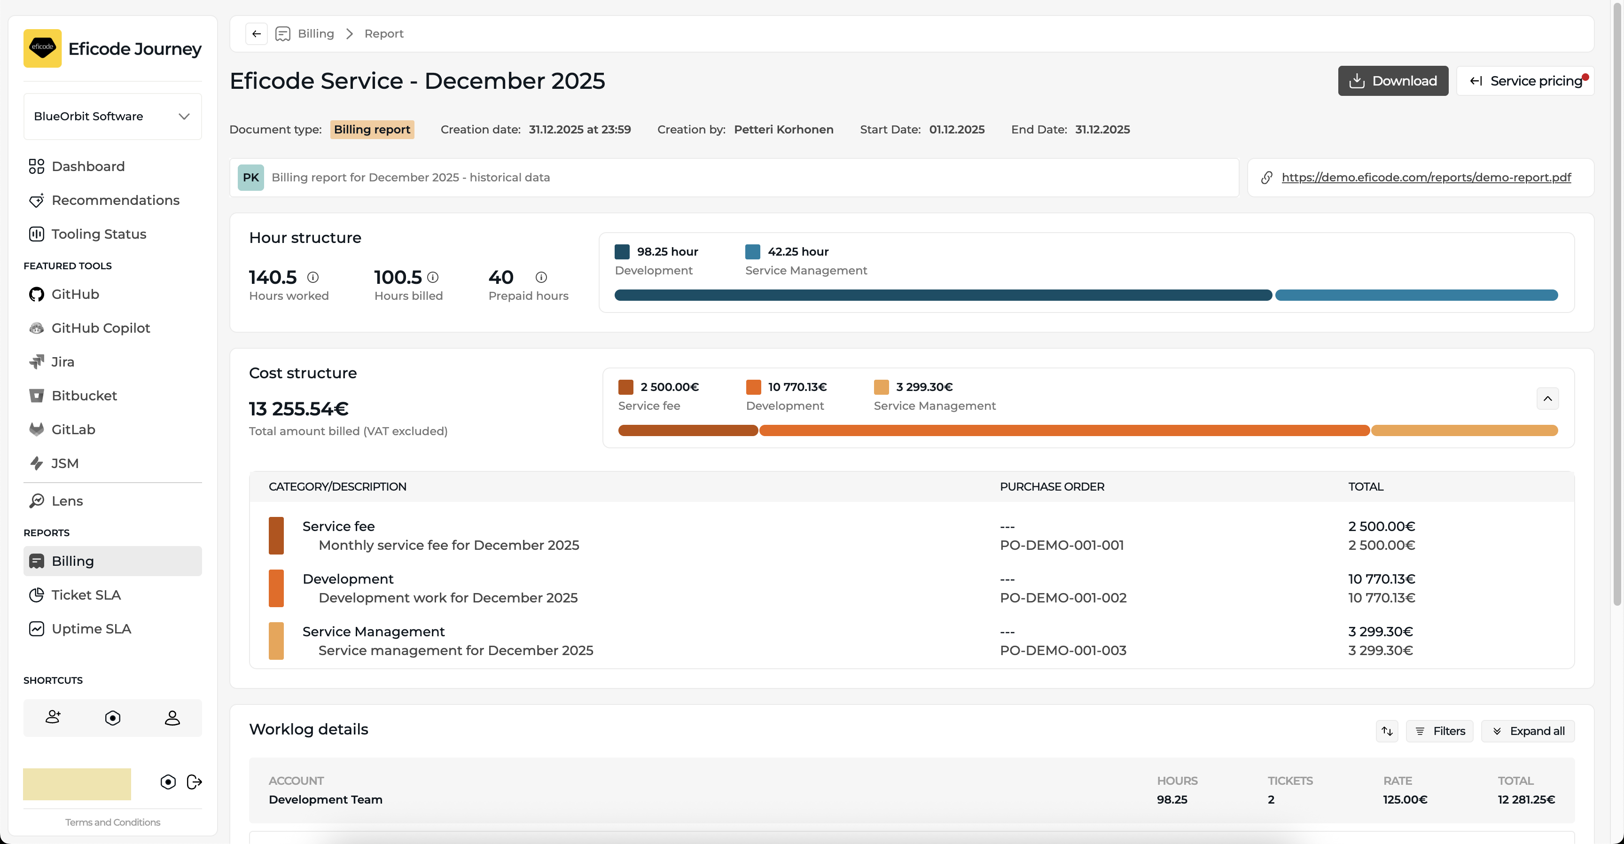Open GitHub Copilot from featured tools
The image size is (1624, 844).
tap(101, 328)
